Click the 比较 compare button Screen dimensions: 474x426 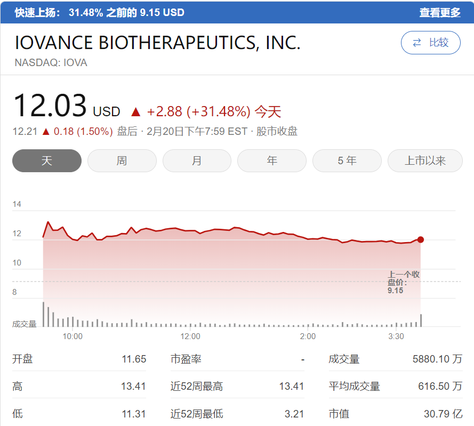point(431,43)
